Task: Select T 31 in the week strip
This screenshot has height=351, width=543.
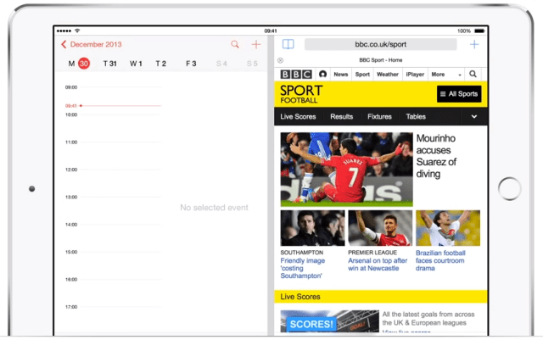Action: point(109,64)
